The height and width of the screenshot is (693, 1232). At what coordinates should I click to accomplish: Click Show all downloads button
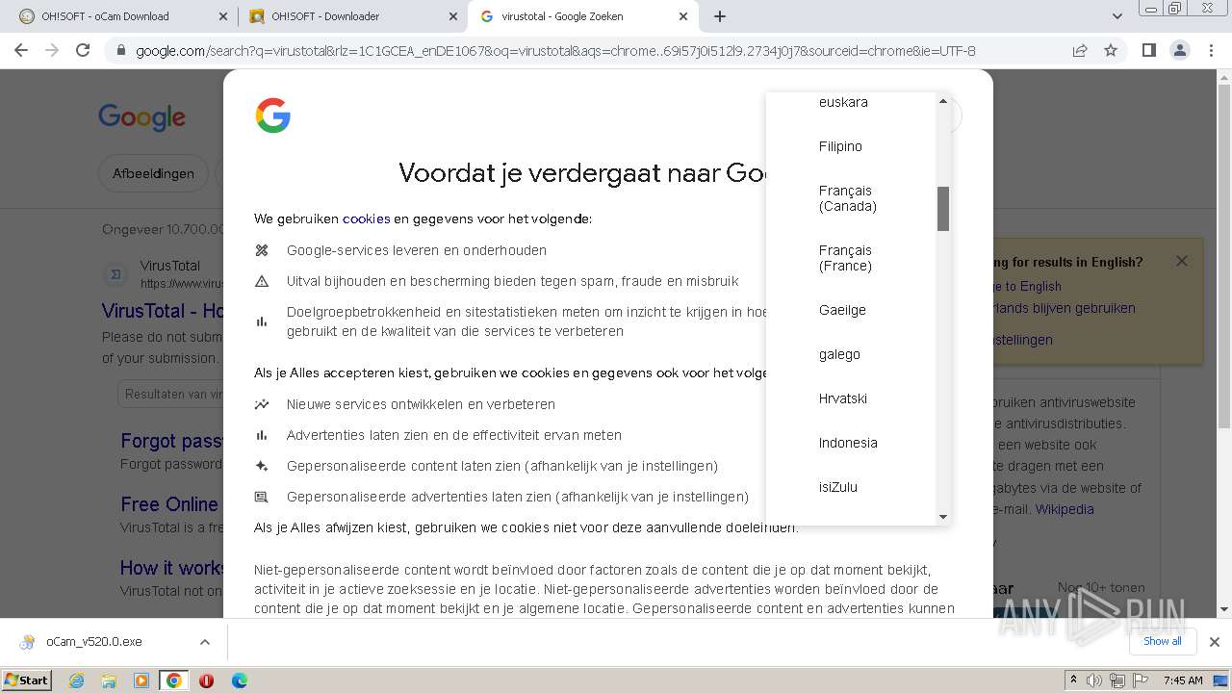(x=1162, y=641)
